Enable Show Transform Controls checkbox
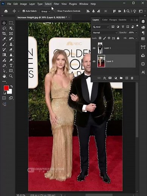The height and width of the screenshot is (196, 147). click(x=55, y=11)
